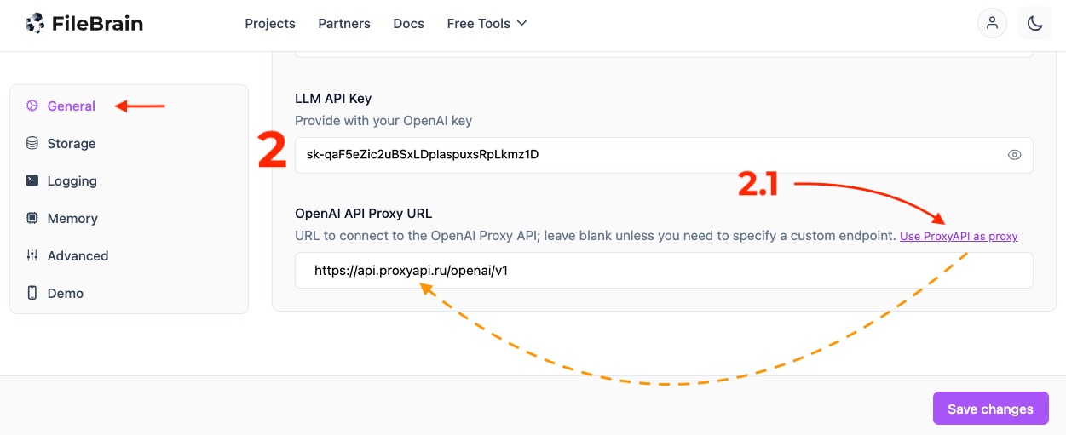The height and width of the screenshot is (435, 1066).
Task: Click the General gear icon
Action: coord(32,106)
